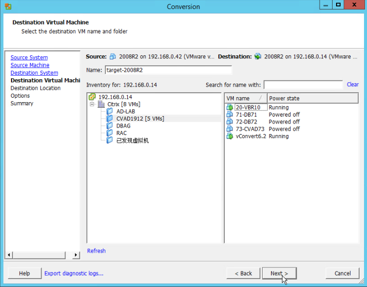367x287 pixels.
Task: Click the DBAG folder icon
Action: pos(109,126)
